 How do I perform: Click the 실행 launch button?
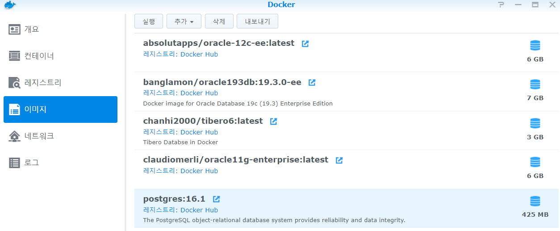click(149, 21)
